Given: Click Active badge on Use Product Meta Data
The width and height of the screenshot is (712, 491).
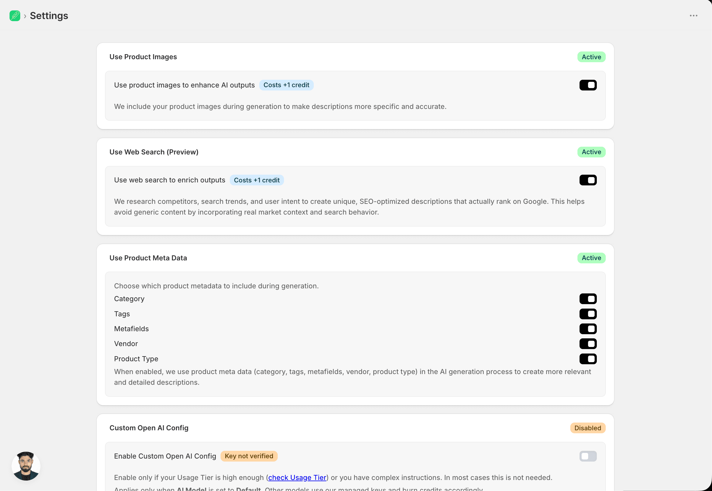Looking at the screenshot, I should pos(591,258).
